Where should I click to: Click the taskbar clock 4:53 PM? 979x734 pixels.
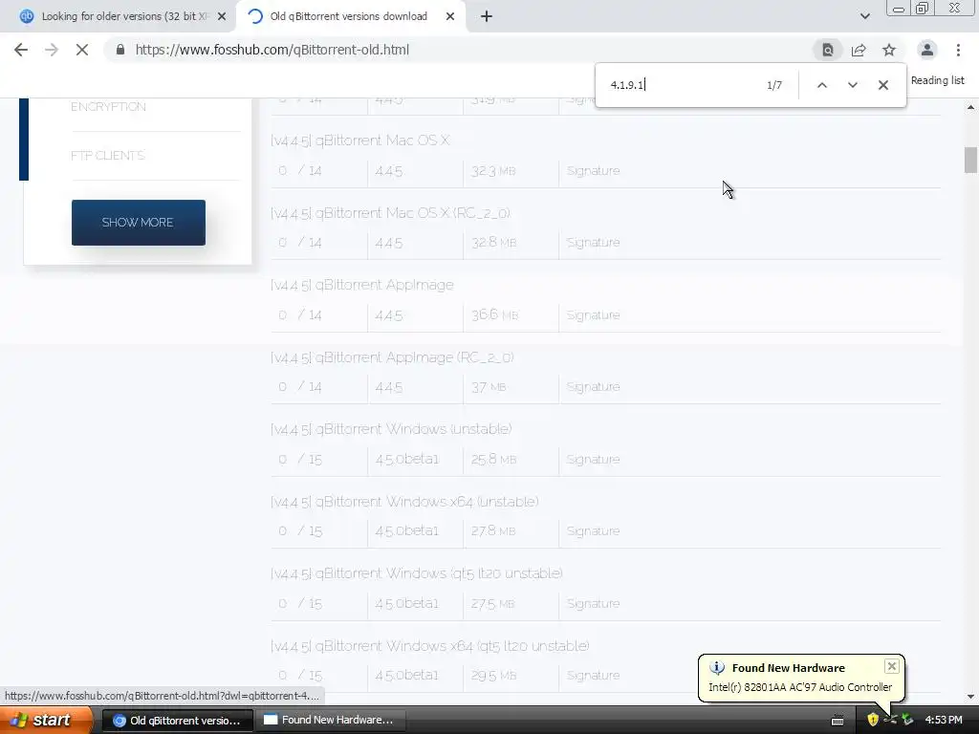point(944,720)
